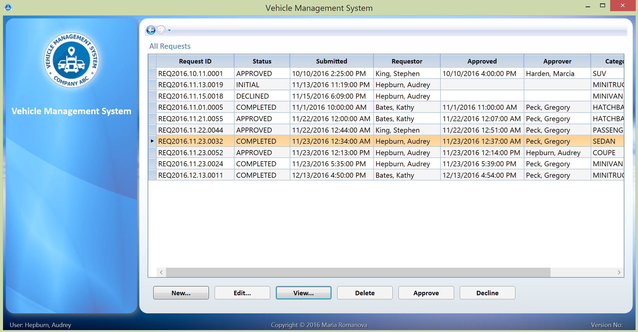Sort by the Status column header
This screenshot has height=332, width=638.
click(262, 61)
